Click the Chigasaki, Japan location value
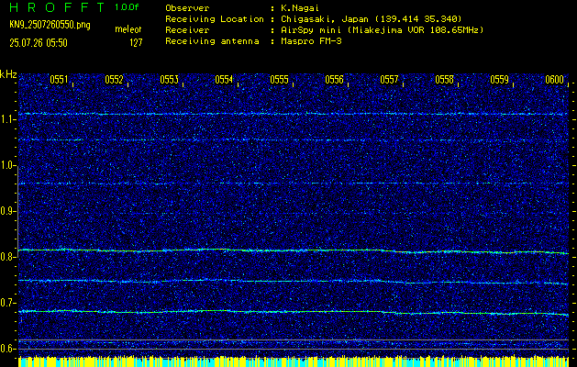This screenshot has height=367, width=577. pos(372,19)
